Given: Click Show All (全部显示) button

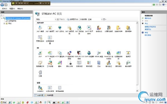Looking at the screenshot, I should tap(73, 19).
